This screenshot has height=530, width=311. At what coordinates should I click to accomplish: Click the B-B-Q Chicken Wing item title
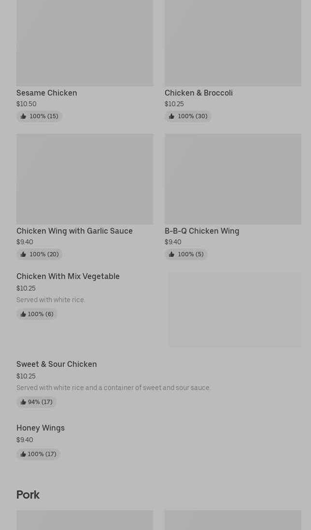pyautogui.click(x=202, y=231)
